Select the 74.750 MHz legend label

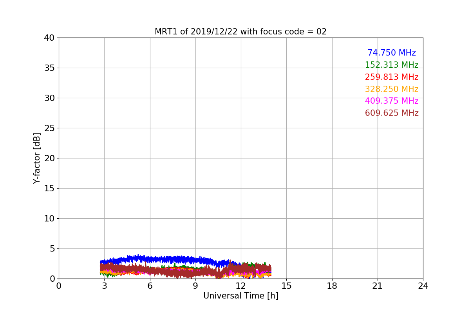click(392, 53)
